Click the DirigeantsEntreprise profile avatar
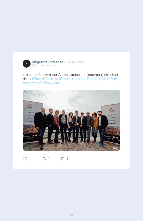 tap(27, 64)
